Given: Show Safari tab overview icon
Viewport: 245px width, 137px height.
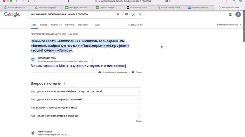Looking at the screenshot, I should click(240, 1).
